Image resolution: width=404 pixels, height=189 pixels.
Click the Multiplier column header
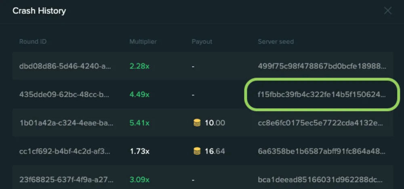(143, 42)
